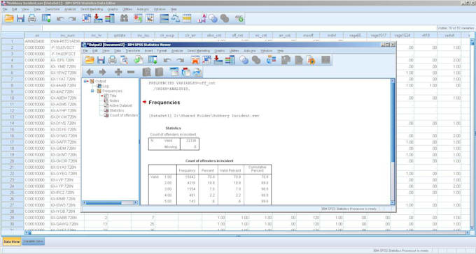This screenshot has height=254, width=476.
Task: Click the Print Preview icon in Viewer toolbar
Action: [x=124, y=60]
